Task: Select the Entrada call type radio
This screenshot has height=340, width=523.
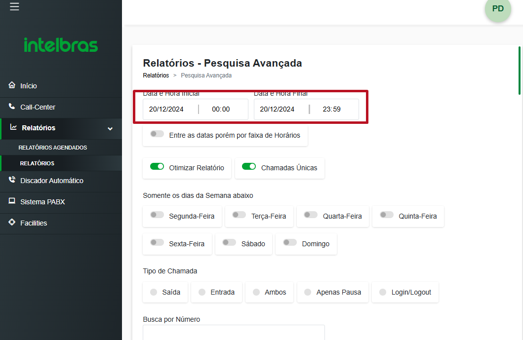Action: [202, 292]
